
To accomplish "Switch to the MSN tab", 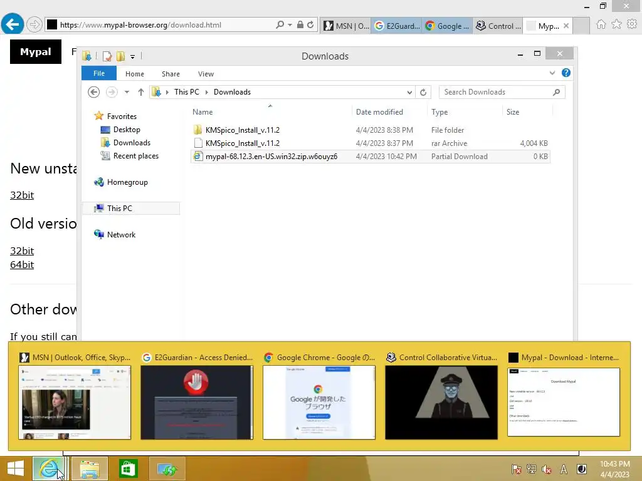I will [346, 26].
